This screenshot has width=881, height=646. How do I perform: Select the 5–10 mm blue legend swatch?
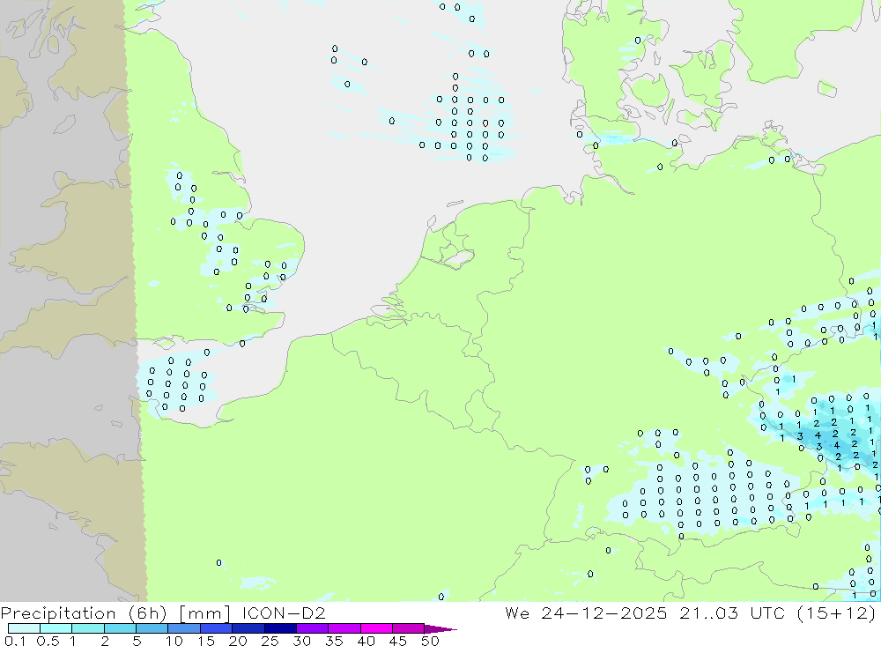tap(152, 628)
